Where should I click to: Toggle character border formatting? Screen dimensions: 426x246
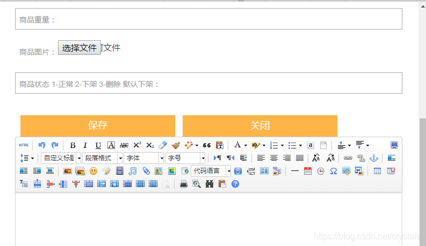111,145
